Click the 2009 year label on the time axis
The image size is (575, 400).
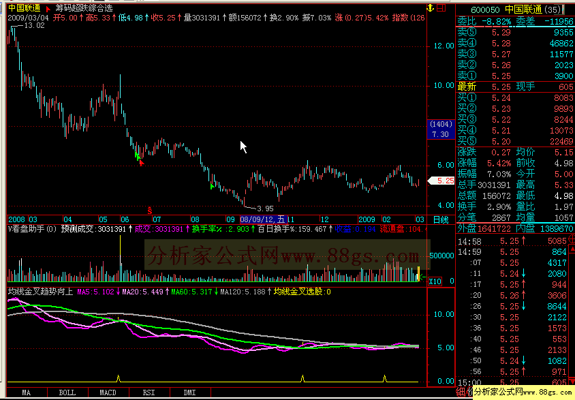(x=367, y=219)
